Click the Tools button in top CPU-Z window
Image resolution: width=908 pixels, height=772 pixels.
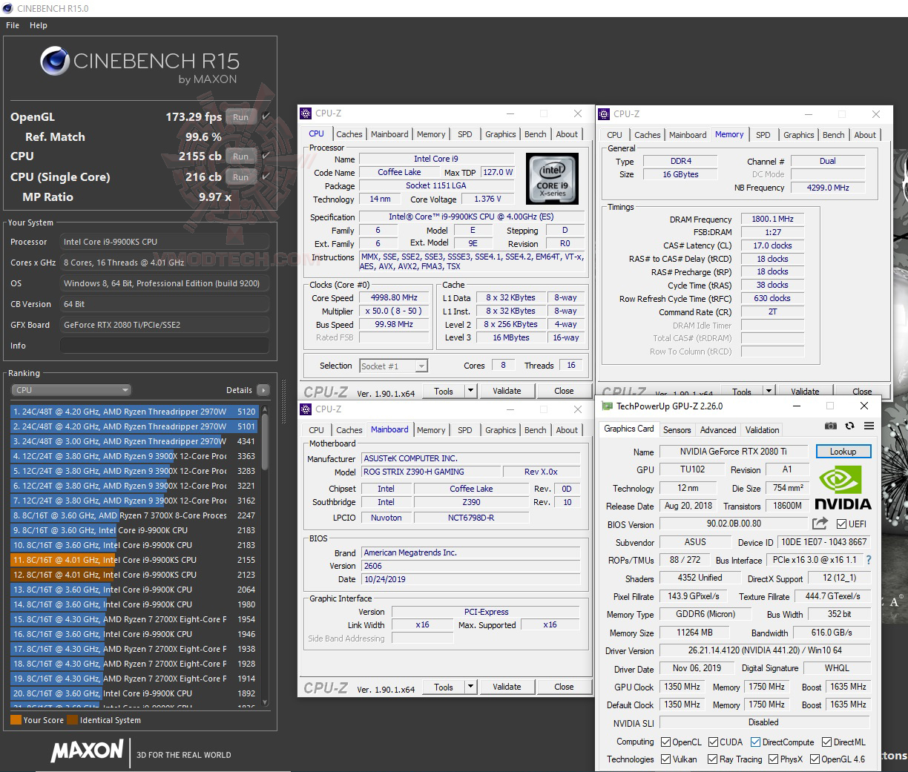click(444, 391)
